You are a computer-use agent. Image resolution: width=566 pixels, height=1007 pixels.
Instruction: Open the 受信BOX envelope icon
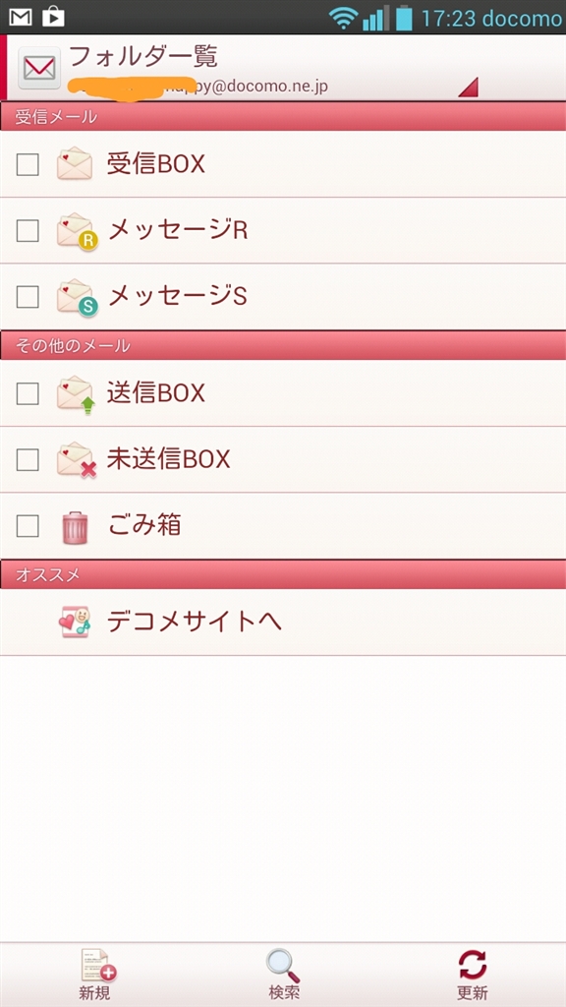click(x=75, y=163)
